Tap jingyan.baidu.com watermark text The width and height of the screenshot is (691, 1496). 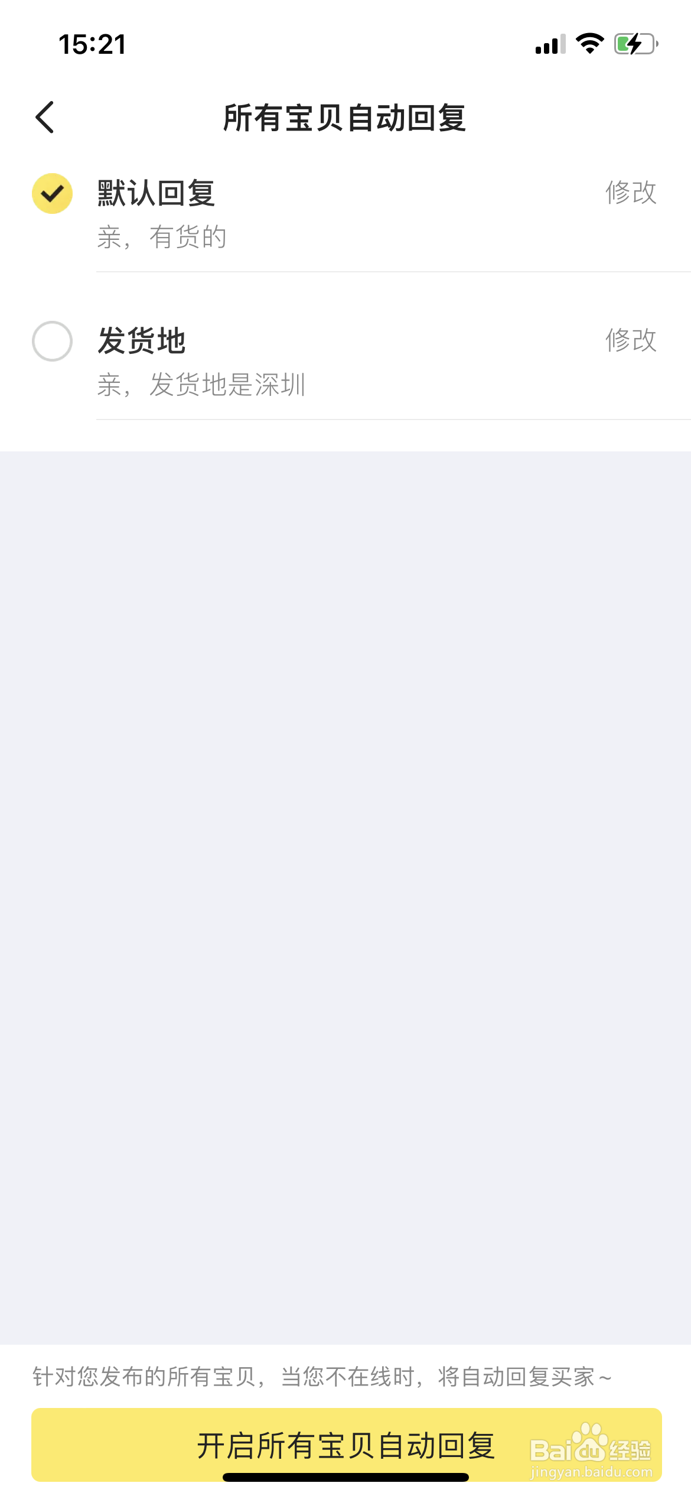click(x=591, y=1472)
